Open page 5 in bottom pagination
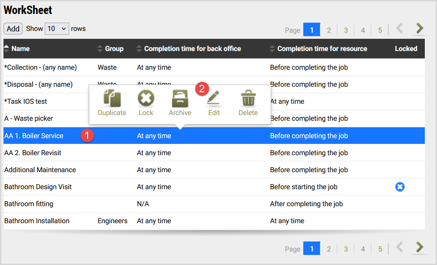The image size is (437, 265). [x=380, y=248]
